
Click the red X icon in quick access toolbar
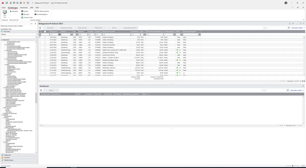24,3
